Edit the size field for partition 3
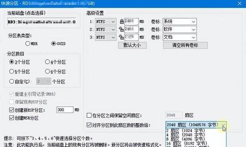Screen dimensions: 246x147 pyautogui.click(x=131, y=37)
